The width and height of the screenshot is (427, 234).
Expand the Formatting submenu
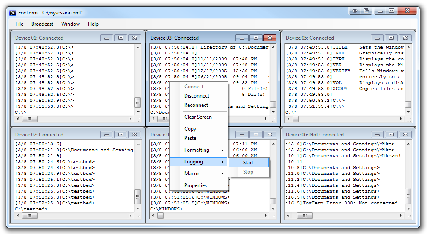(x=199, y=150)
